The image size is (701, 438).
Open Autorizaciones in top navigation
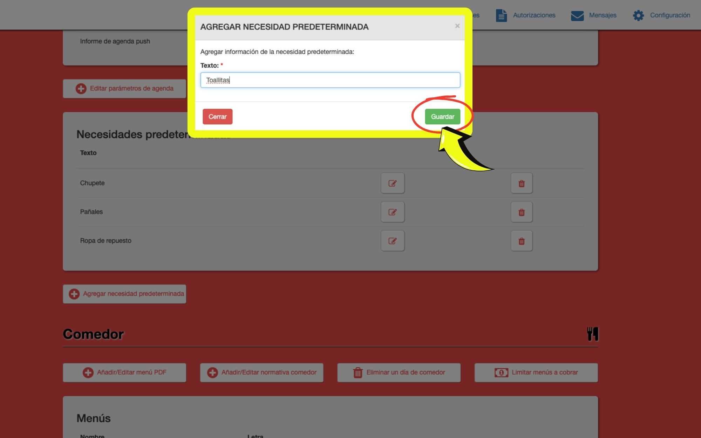pos(525,15)
